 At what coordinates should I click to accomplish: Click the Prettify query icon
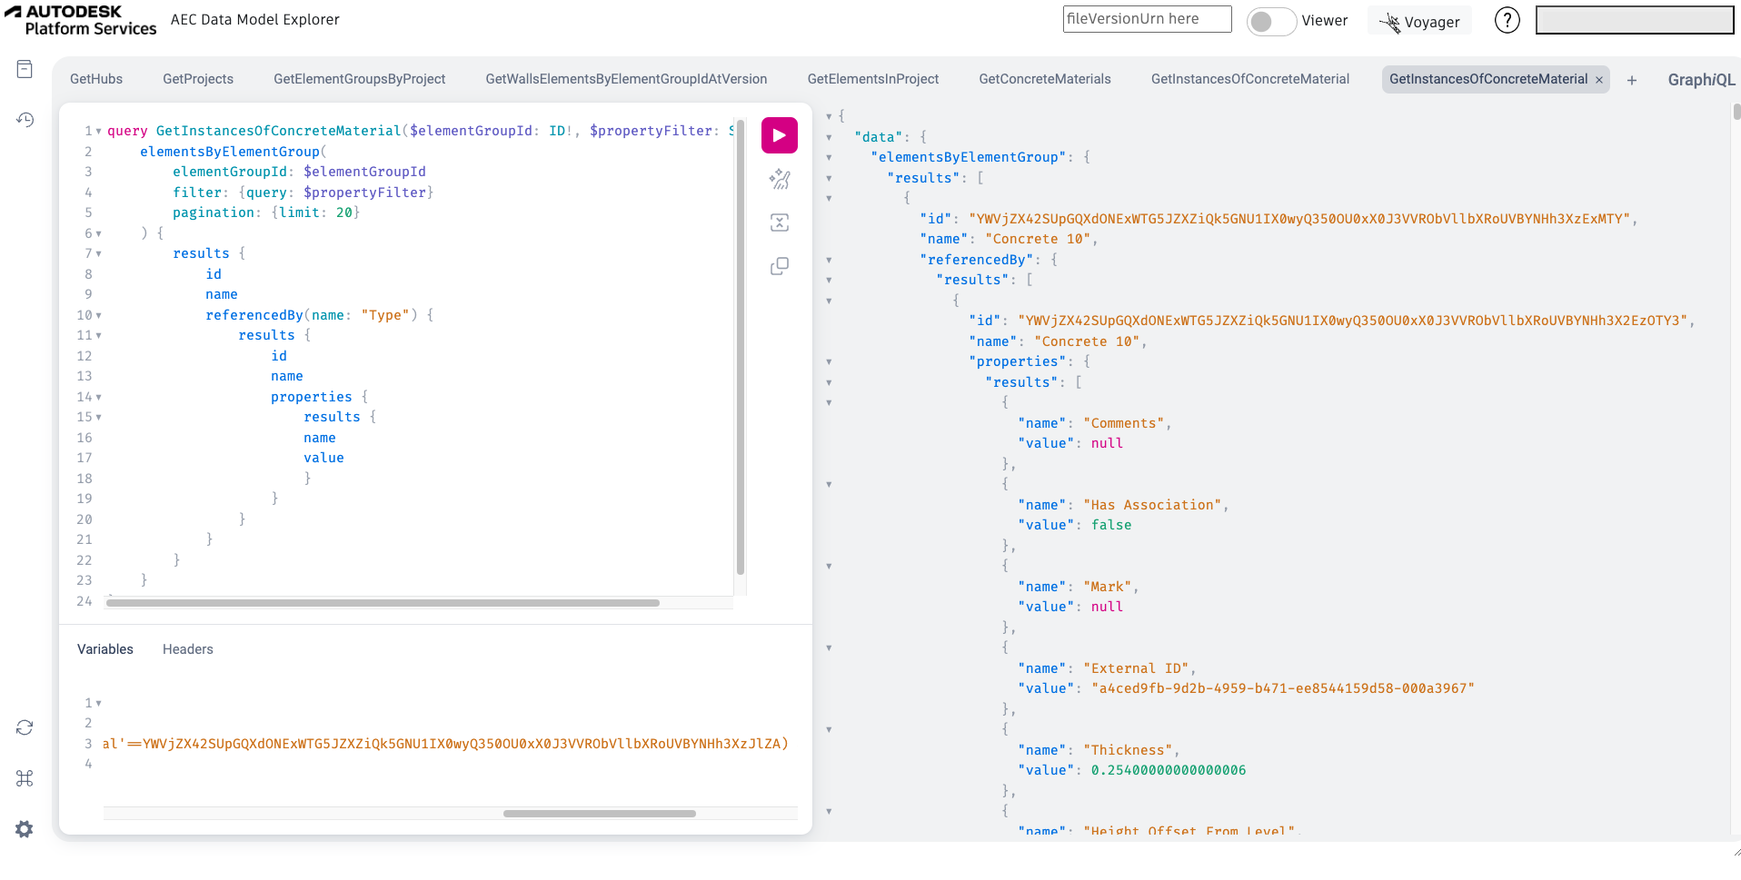(779, 179)
